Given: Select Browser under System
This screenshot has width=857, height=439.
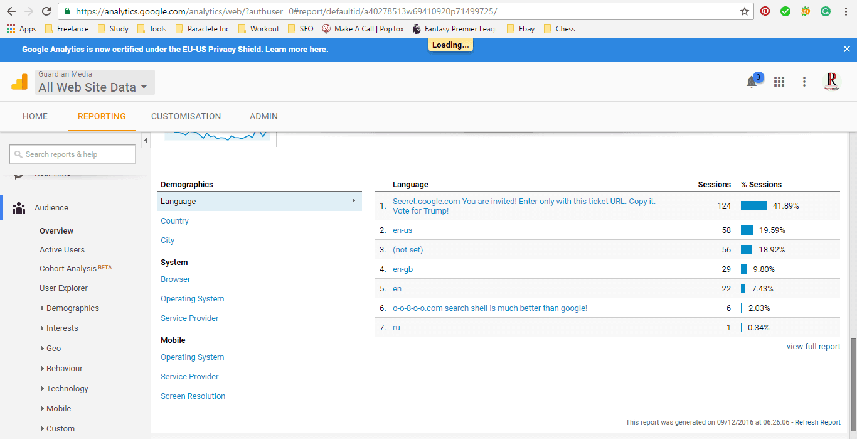Looking at the screenshot, I should point(175,279).
